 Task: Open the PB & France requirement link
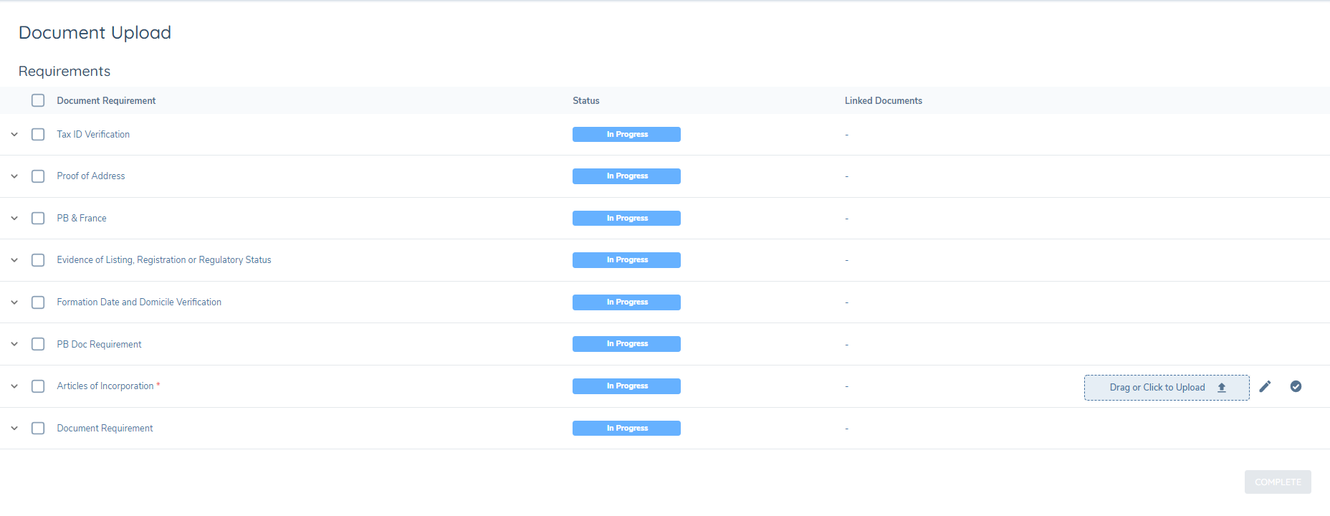click(82, 219)
